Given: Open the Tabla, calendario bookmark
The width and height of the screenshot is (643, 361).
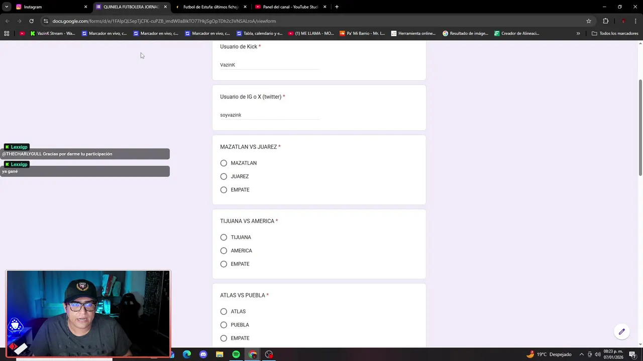Looking at the screenshot, I should [x=260, y=34].
